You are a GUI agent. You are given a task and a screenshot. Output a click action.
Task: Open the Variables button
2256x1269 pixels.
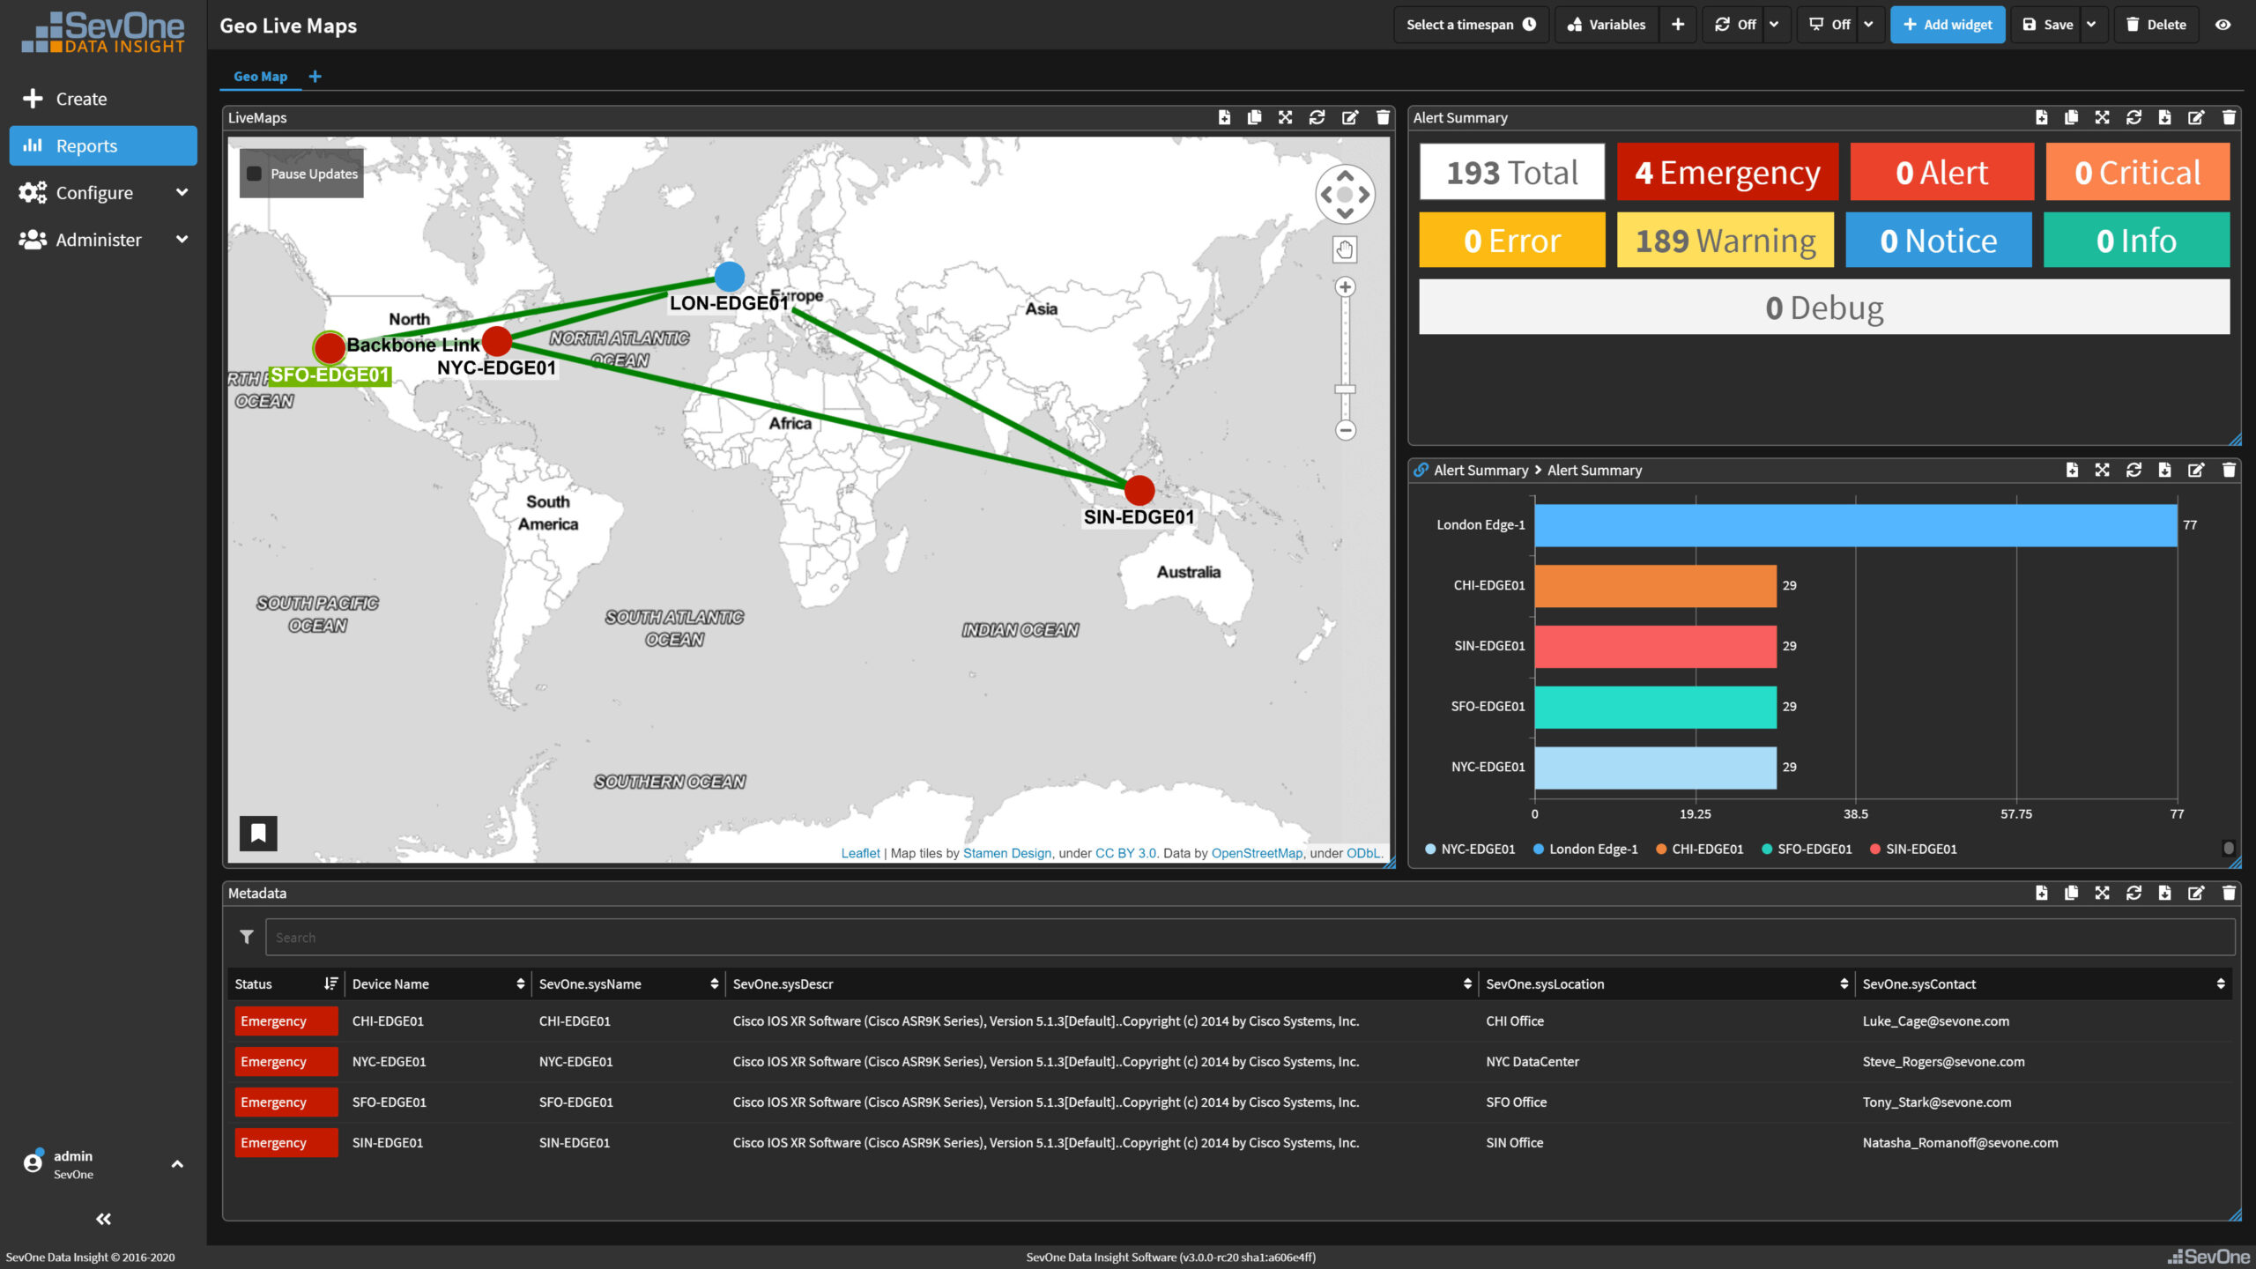[1607, 25]
